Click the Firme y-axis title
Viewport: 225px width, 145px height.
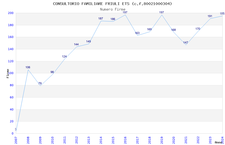8,74
